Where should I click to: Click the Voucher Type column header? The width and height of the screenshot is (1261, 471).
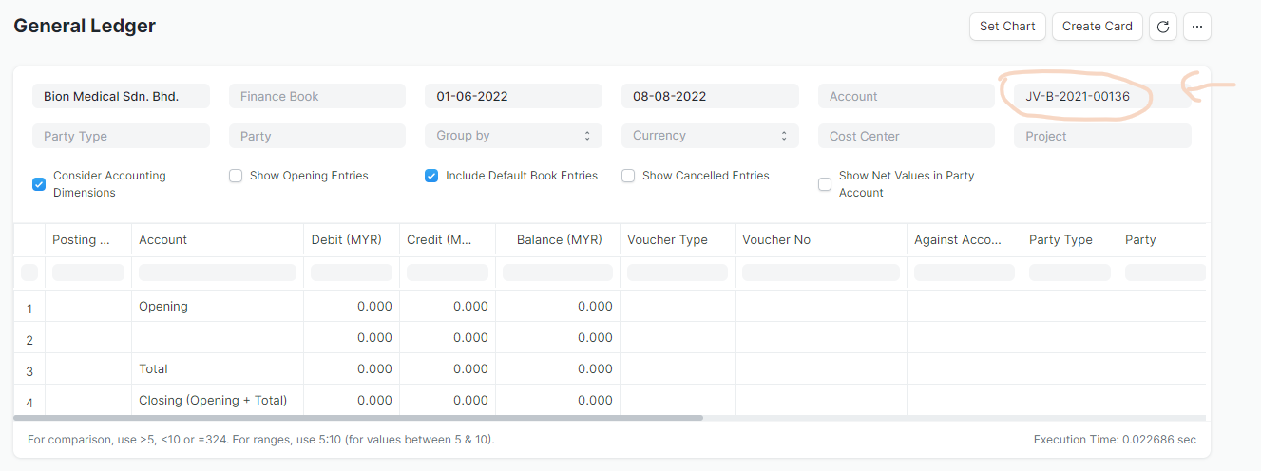[678, 240]
